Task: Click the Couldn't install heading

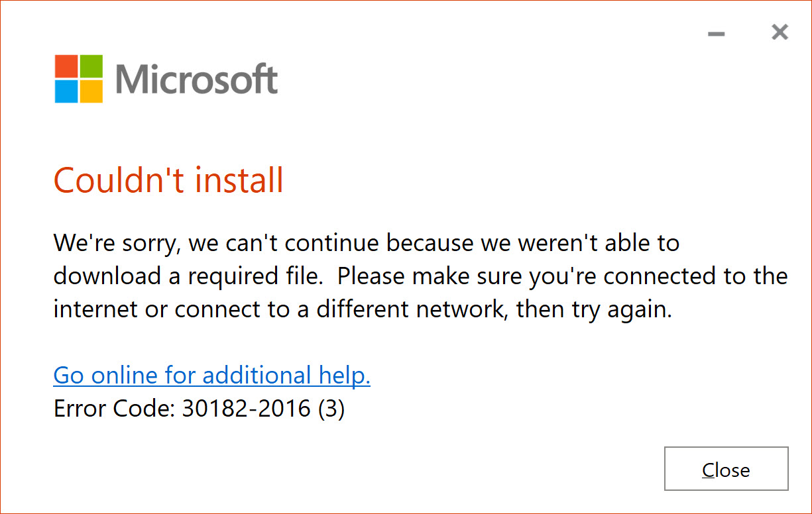Action: click(168, 180)
